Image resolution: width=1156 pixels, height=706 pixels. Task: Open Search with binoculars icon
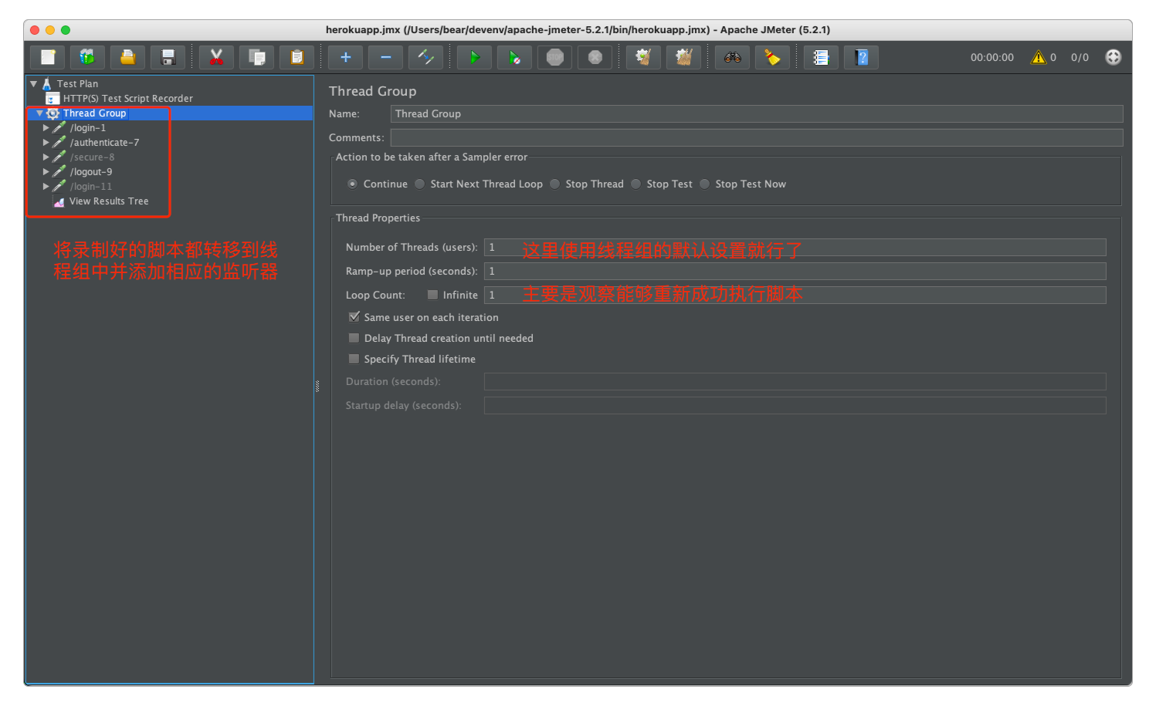tap(732, 57)
